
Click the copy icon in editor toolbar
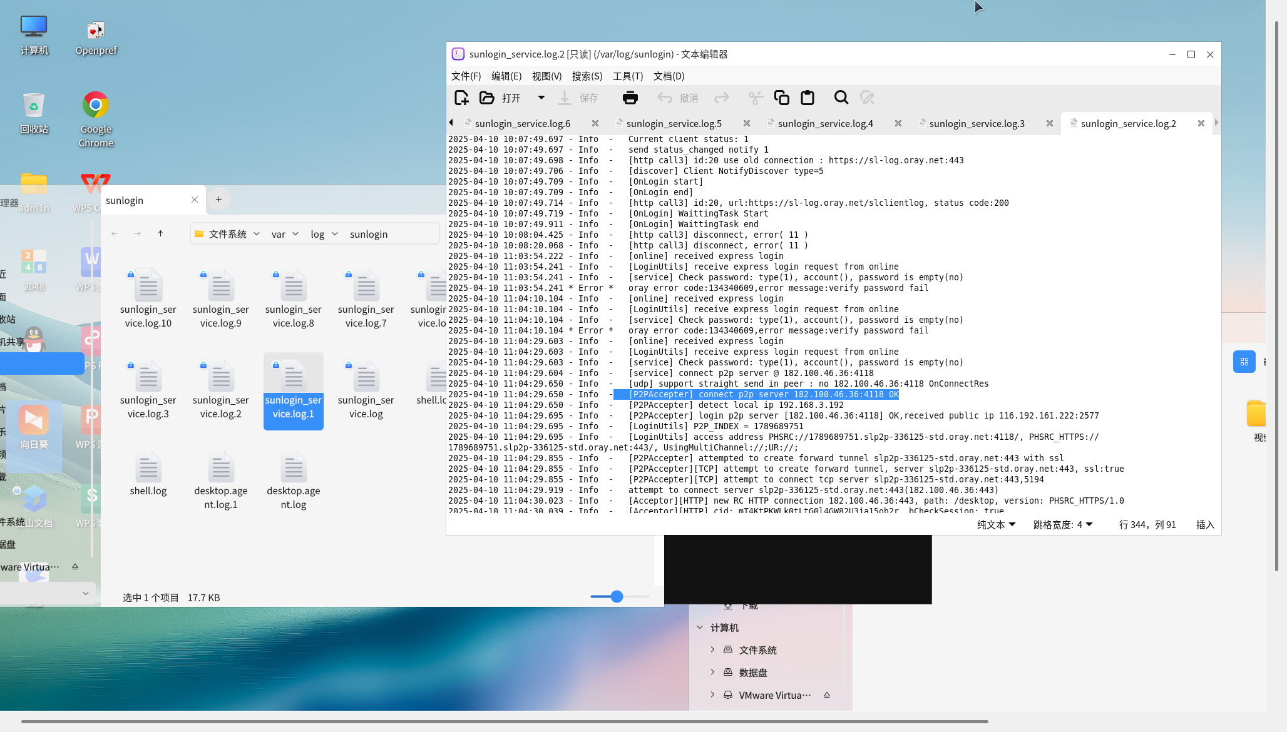coord(781,98)
